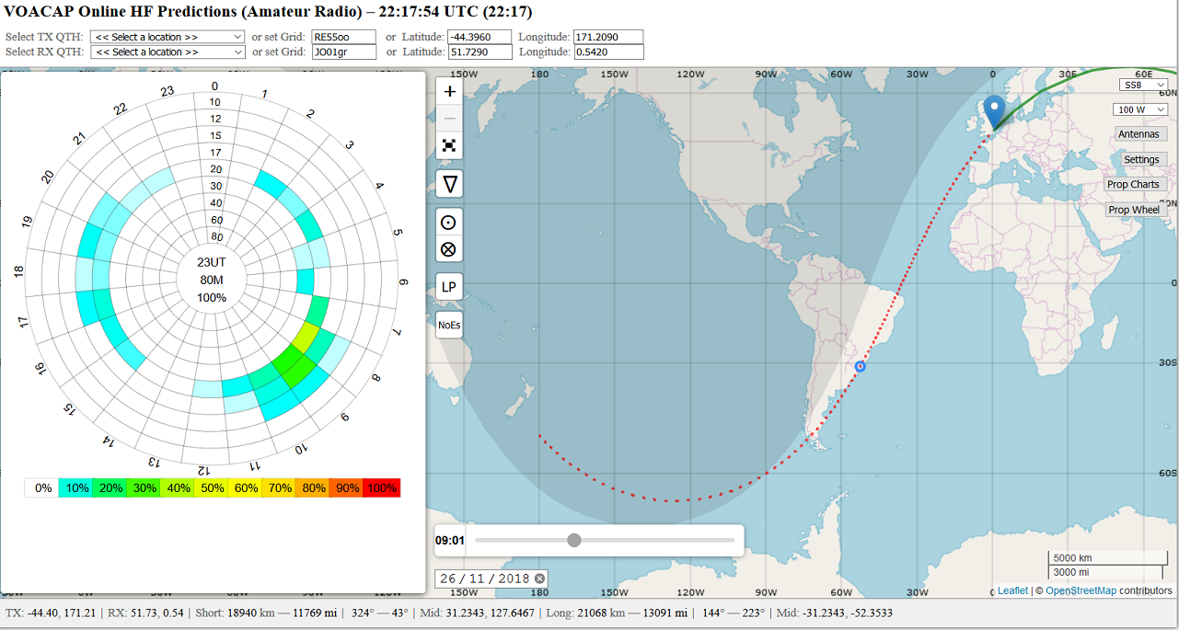
Task: Toggle LP long path mode
Action: tap(449, 287)
